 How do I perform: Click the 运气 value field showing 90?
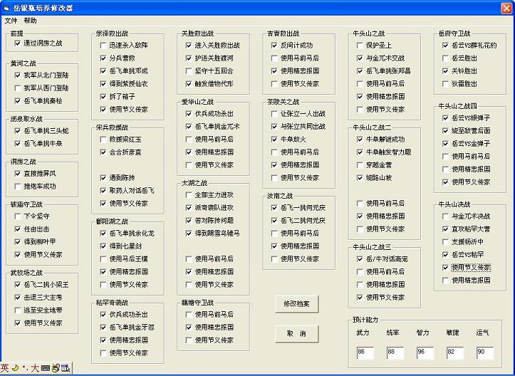[x=485, y=352]
